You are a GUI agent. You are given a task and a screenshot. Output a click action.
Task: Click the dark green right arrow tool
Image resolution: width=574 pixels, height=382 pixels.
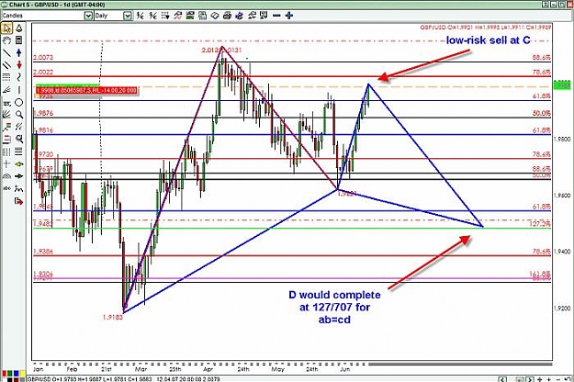coord(19,176)
